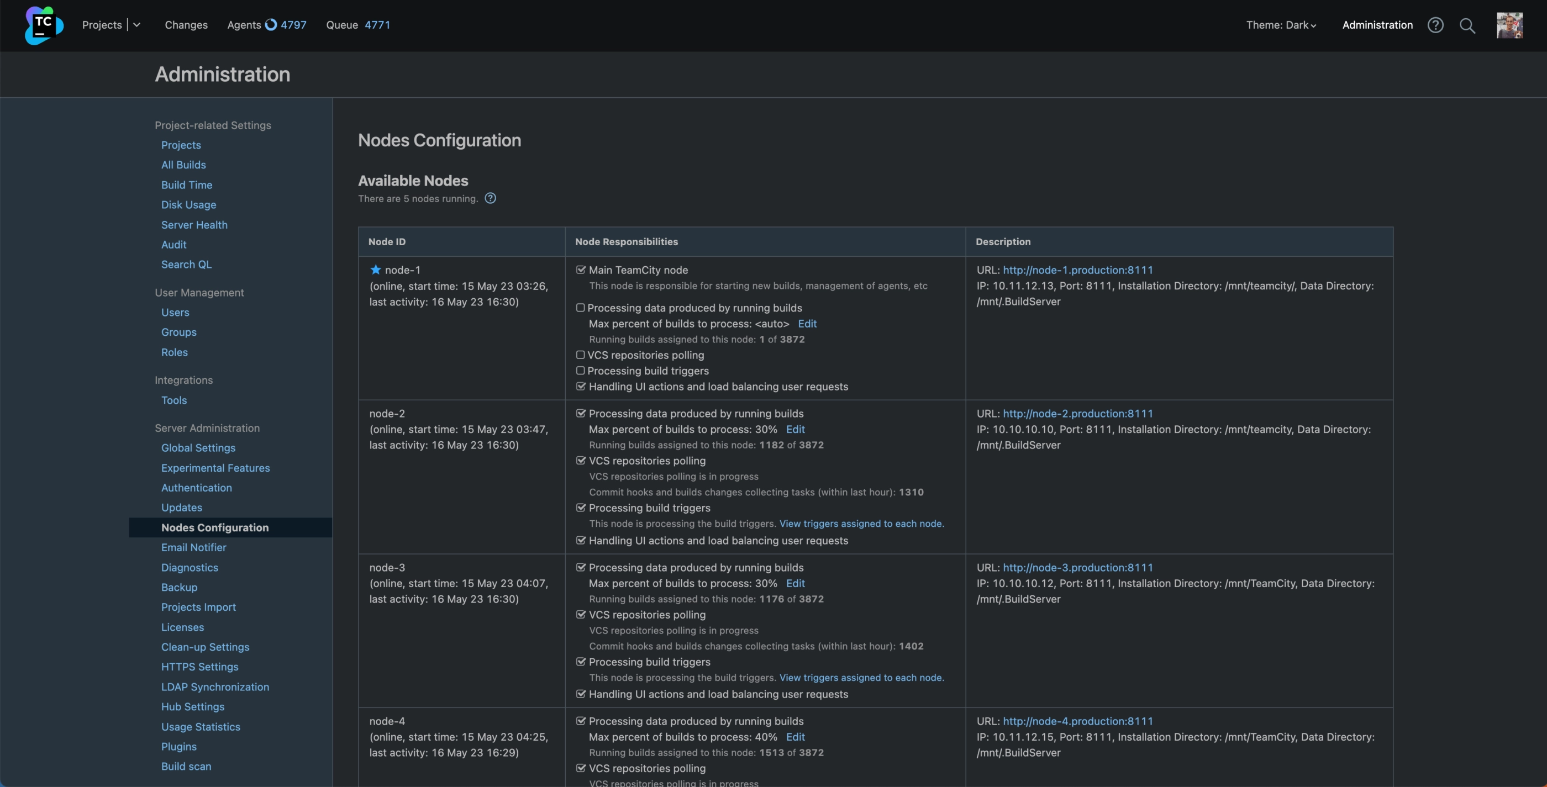
Task: Enable VCS repositories polling on node-1
Action: coord(580,355)
